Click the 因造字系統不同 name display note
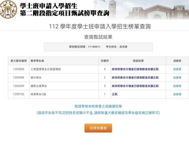The width and height of the screenshot is (189, 160). tap(98, 113)
